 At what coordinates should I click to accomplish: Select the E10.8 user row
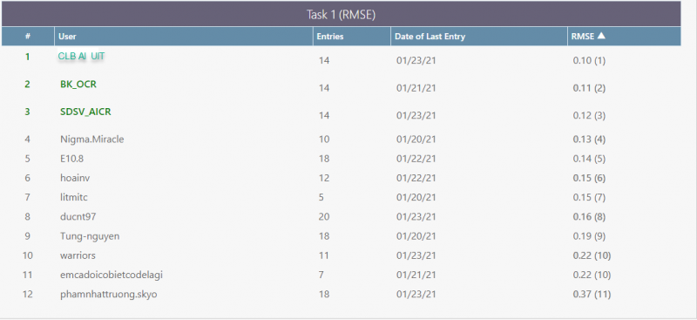coord(341,159)
